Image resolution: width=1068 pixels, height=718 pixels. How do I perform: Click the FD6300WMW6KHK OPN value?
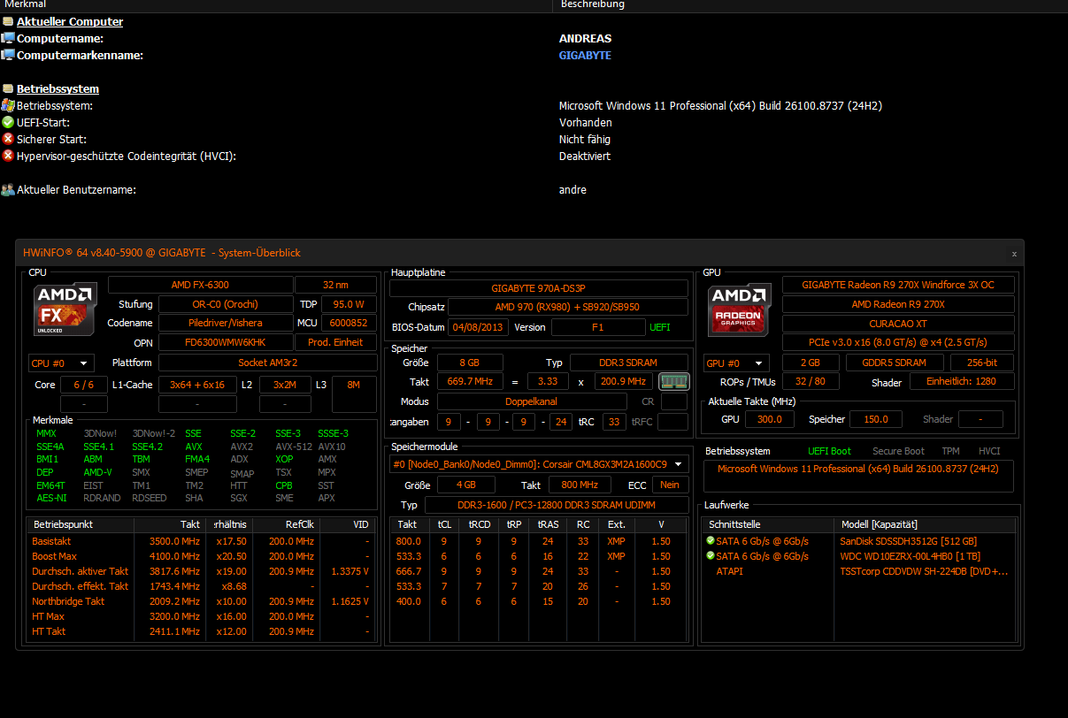click(225, 342)
